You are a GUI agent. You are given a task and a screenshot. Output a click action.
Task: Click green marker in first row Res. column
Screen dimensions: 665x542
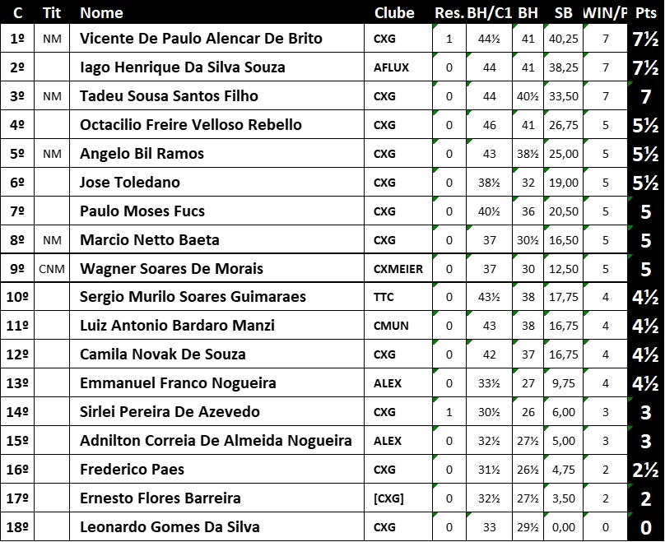tap(435, 28)
